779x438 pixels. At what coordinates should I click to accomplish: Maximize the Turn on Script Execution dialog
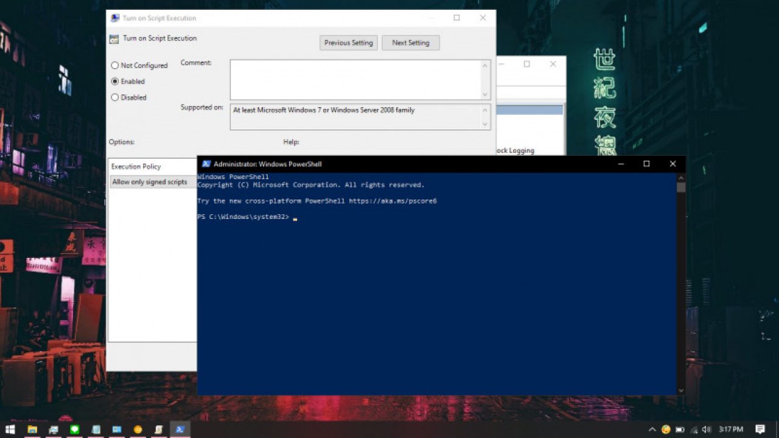coord(456,18)
